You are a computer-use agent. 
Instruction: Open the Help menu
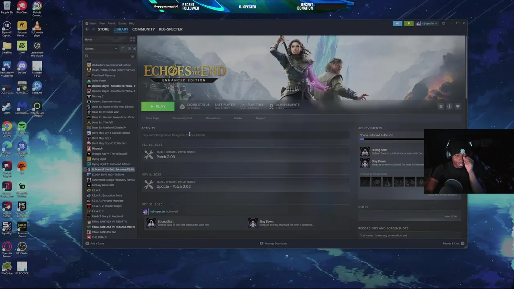(131, 23)
